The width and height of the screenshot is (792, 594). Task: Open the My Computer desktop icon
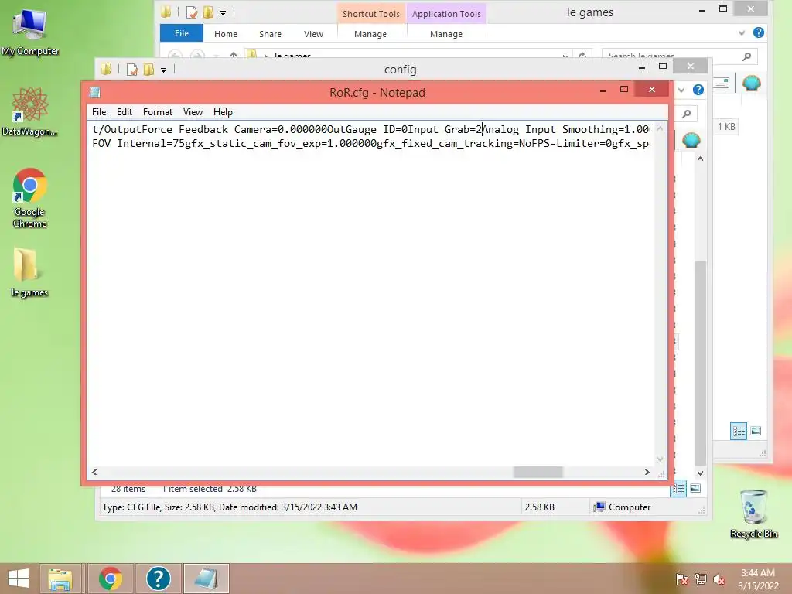(30, 32)
